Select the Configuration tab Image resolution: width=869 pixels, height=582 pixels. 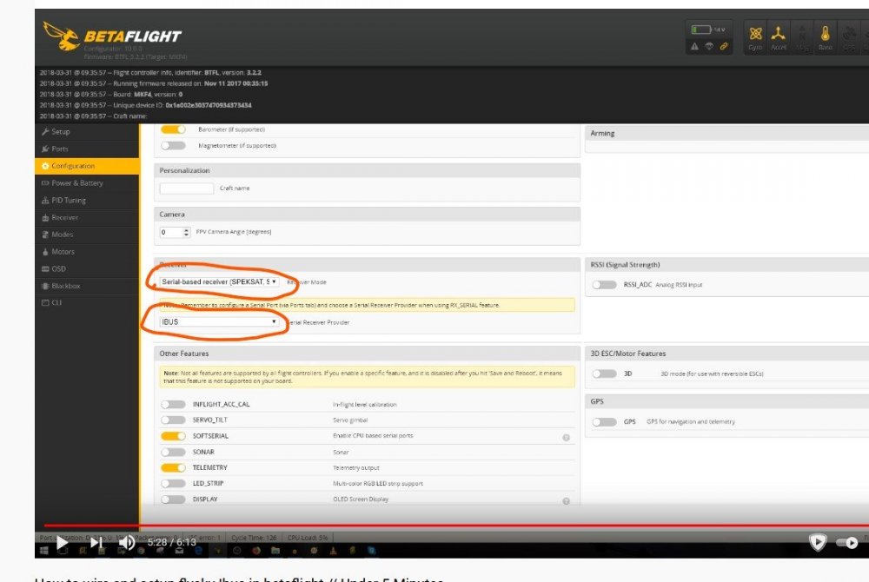point(87,166)
